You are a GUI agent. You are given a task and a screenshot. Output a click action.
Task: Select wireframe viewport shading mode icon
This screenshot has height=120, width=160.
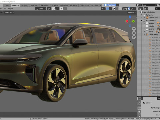tap(124, 9)
